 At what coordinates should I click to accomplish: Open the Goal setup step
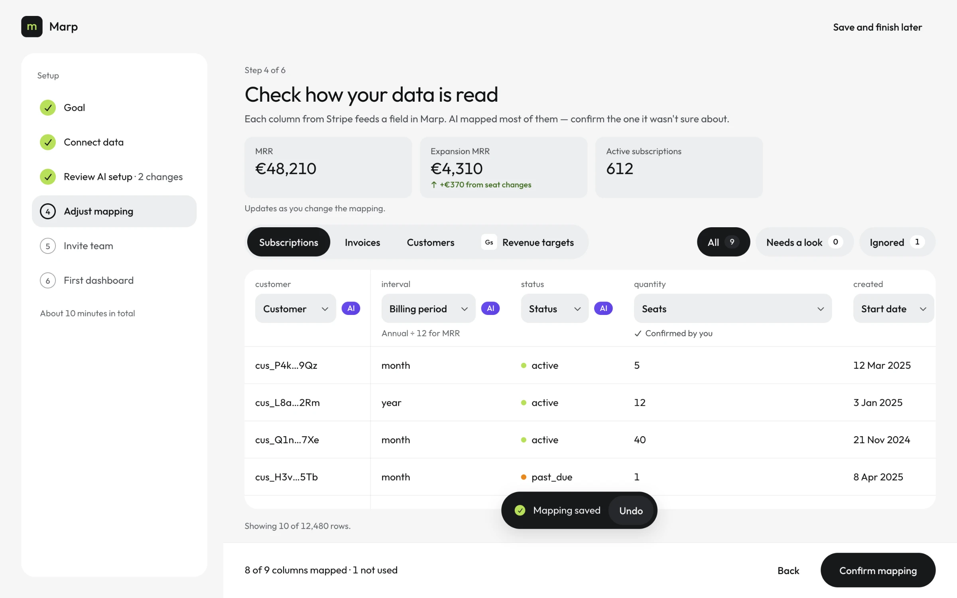114,108
